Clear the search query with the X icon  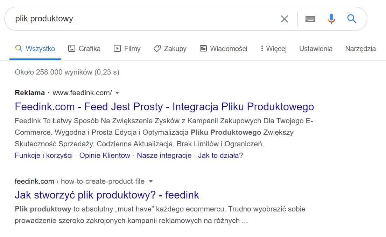point(284,19)
